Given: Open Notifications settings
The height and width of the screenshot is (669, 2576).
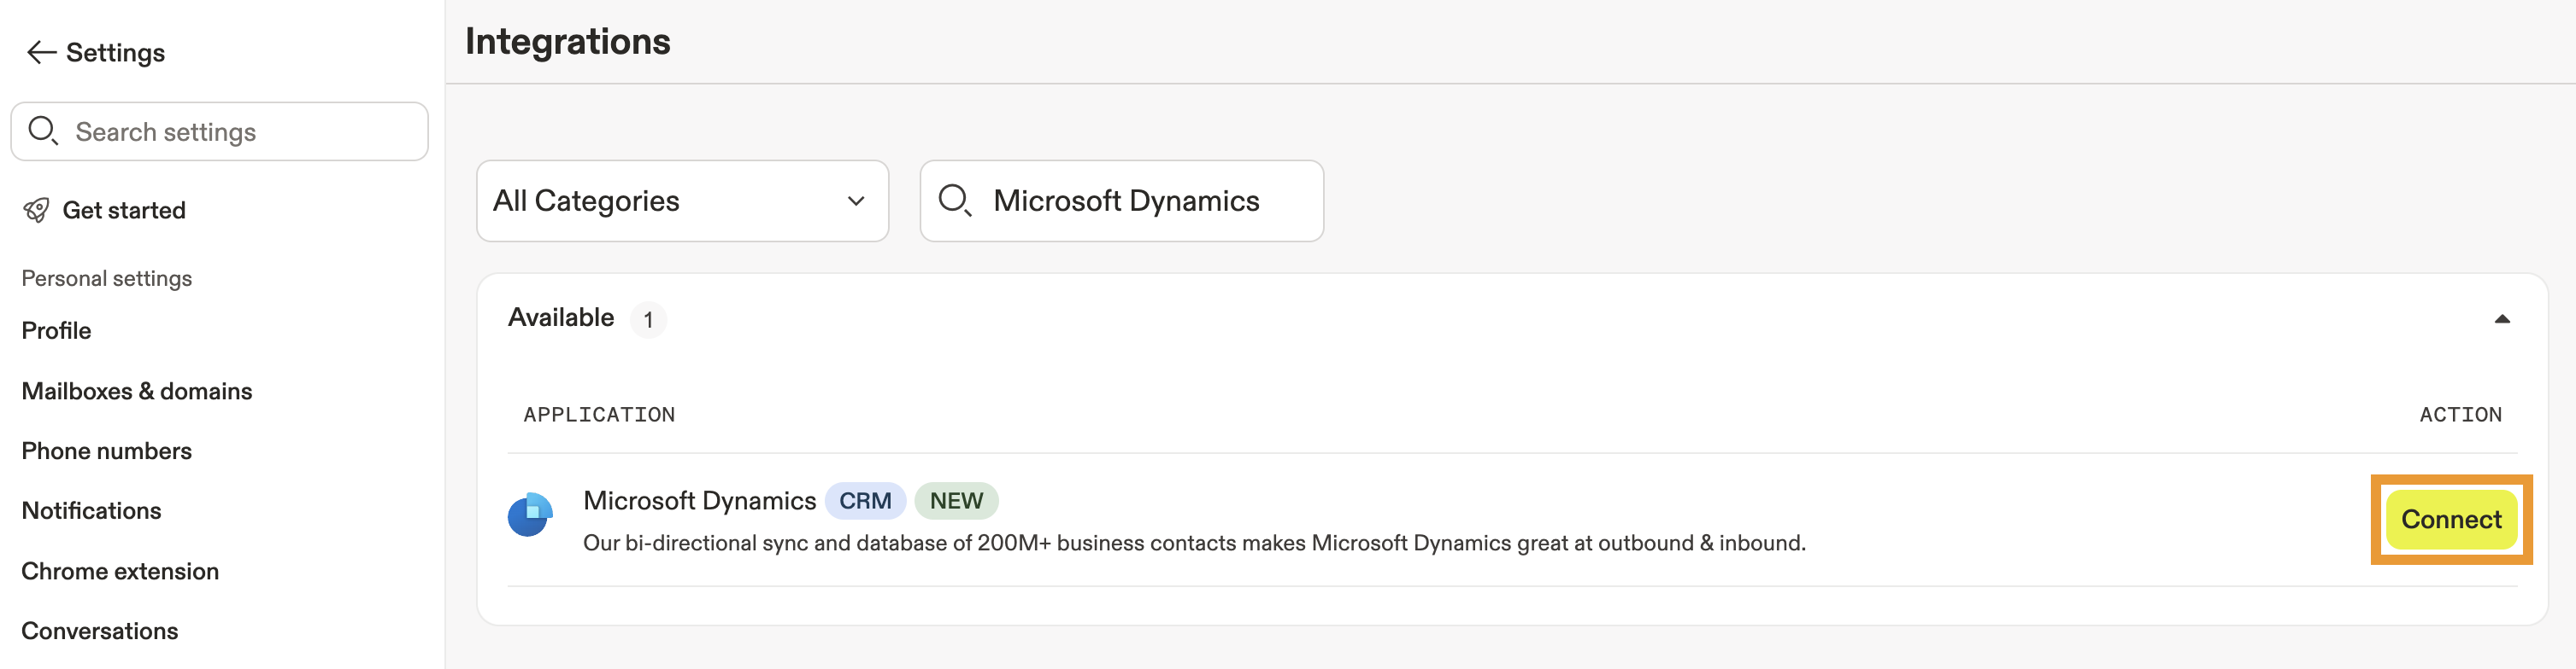Looking at the screenshot, I should click(x=91, y=511).
